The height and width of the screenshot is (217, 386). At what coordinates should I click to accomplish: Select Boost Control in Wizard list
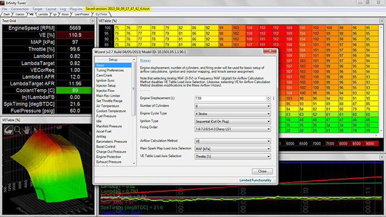106,146
